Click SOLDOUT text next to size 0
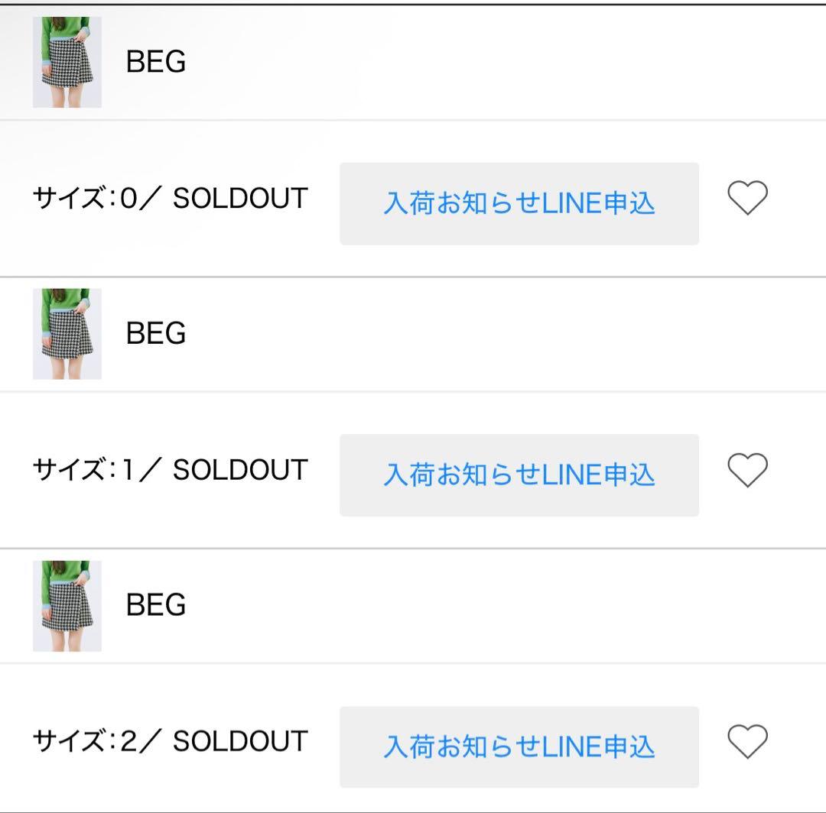This screenshot has height=813, width=826. point(240,199)
